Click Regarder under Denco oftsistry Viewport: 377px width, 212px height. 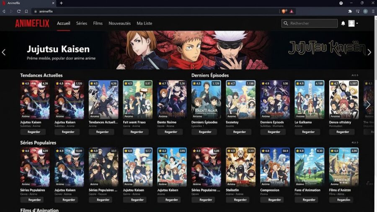343,132
